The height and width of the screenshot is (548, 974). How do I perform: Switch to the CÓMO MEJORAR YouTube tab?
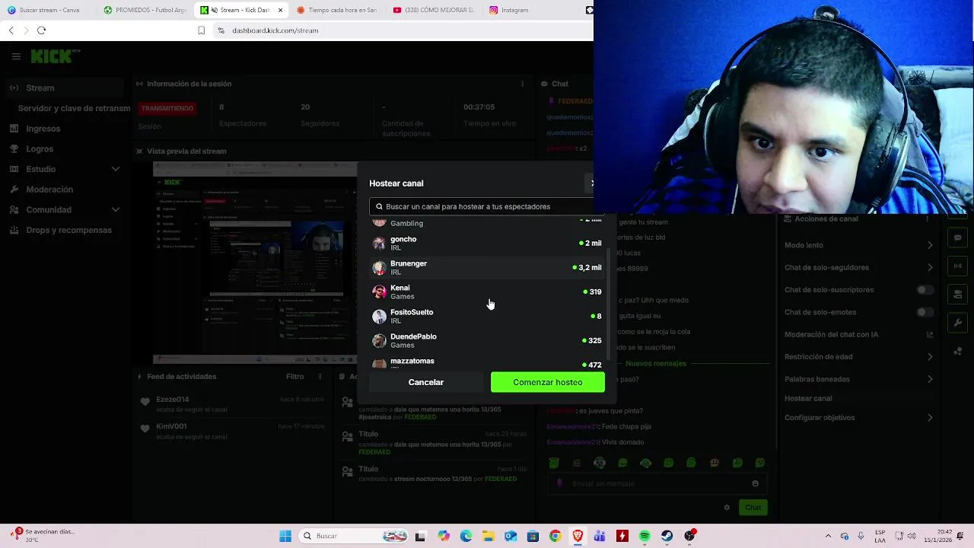tap(434, 11)
